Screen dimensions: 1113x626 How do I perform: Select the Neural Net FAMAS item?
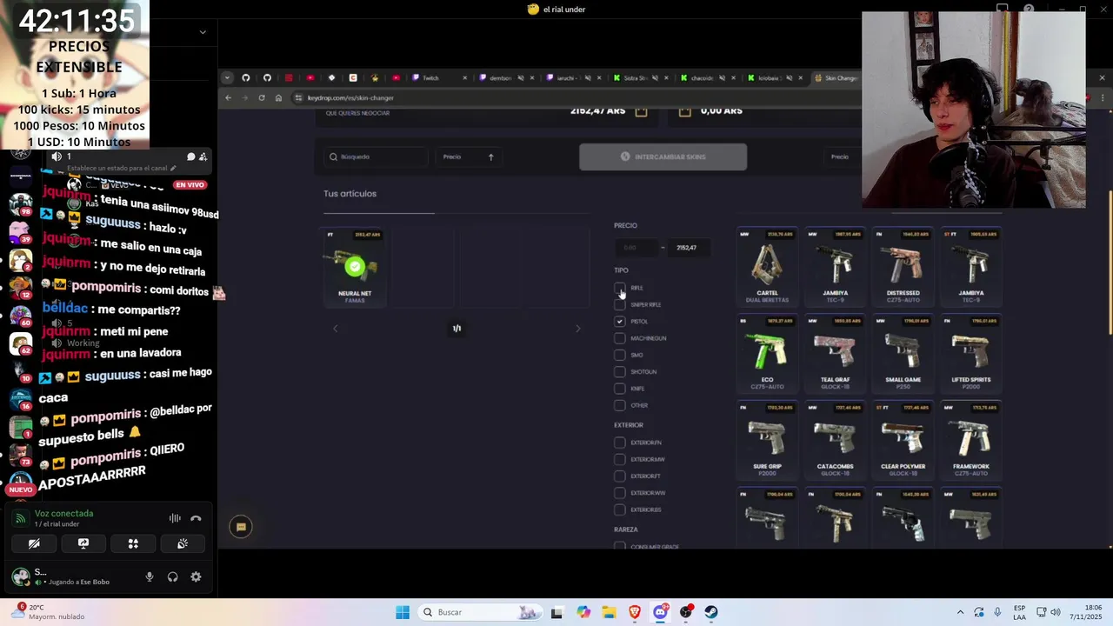click(x=354, y=267)
